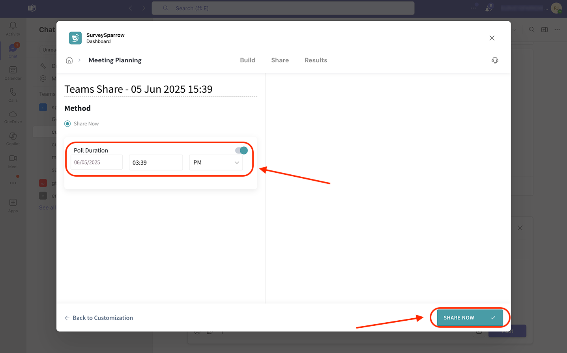Open Calls in the Teams sidebar
This screenshot has width=567, height=353.
coord(13,95)
